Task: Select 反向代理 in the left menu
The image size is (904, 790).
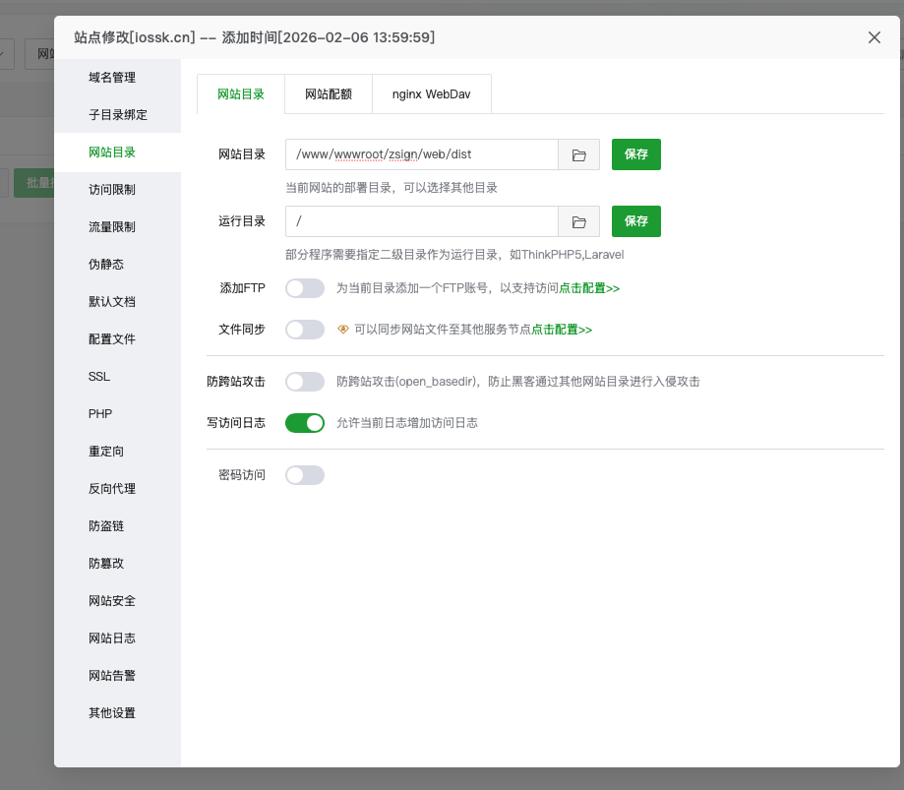Action: coord(112,489)
